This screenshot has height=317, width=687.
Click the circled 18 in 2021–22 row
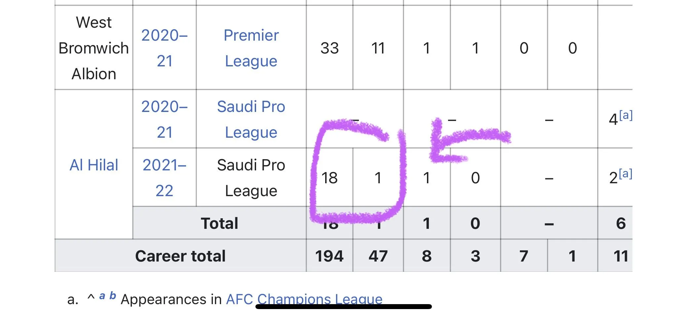tap(329, 178)
